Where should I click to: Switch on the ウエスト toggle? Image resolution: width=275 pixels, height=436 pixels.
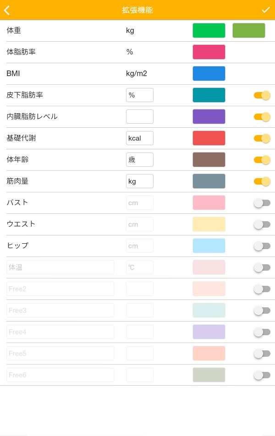tap(262, 224)
